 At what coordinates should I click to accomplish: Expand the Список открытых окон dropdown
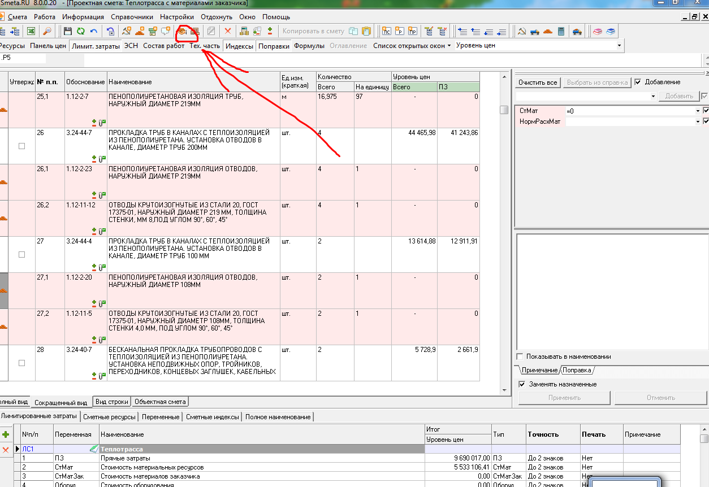[x=449, y=45]
